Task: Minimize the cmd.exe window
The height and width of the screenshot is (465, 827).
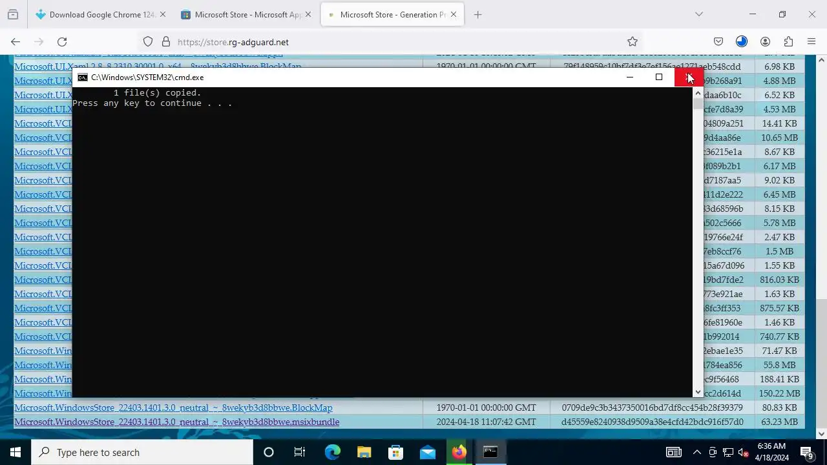Action: click(x=630, y=77)
